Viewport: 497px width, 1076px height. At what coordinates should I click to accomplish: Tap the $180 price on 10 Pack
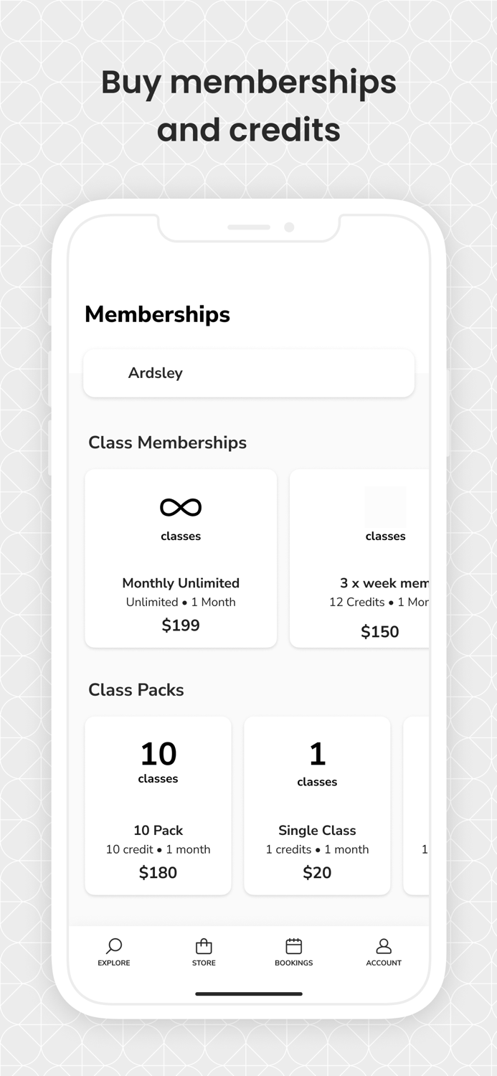point(158,872)
